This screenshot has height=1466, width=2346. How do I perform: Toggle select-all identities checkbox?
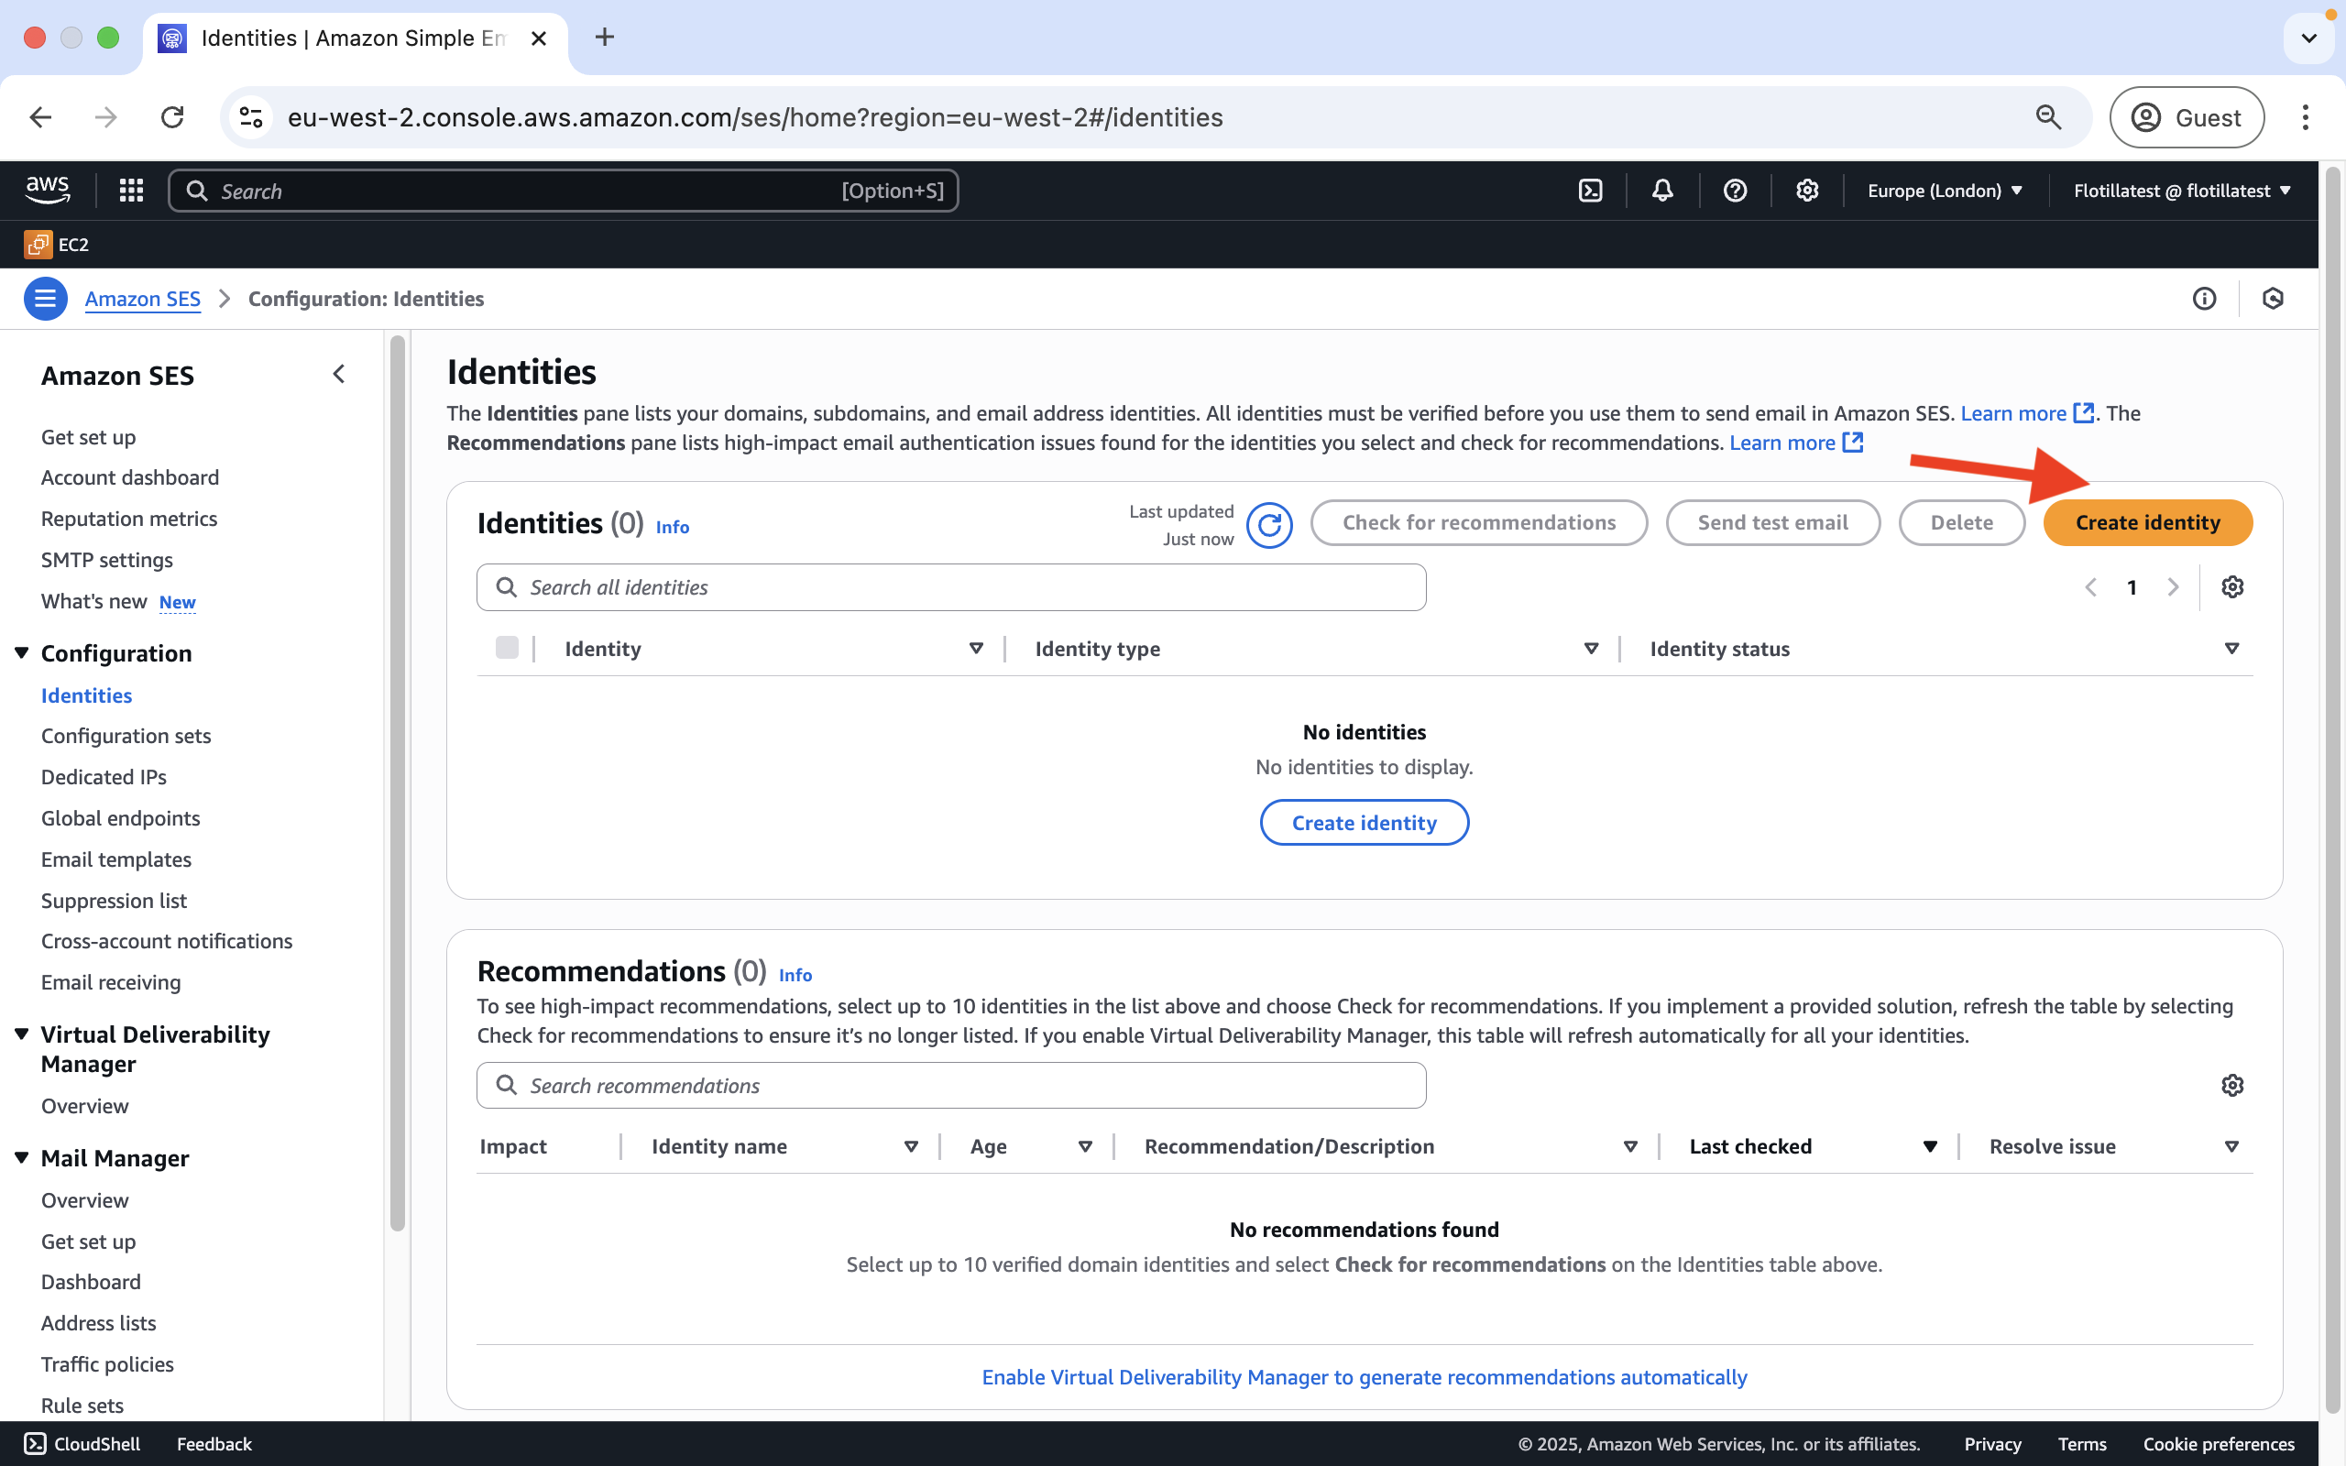(x=507, y=648)
